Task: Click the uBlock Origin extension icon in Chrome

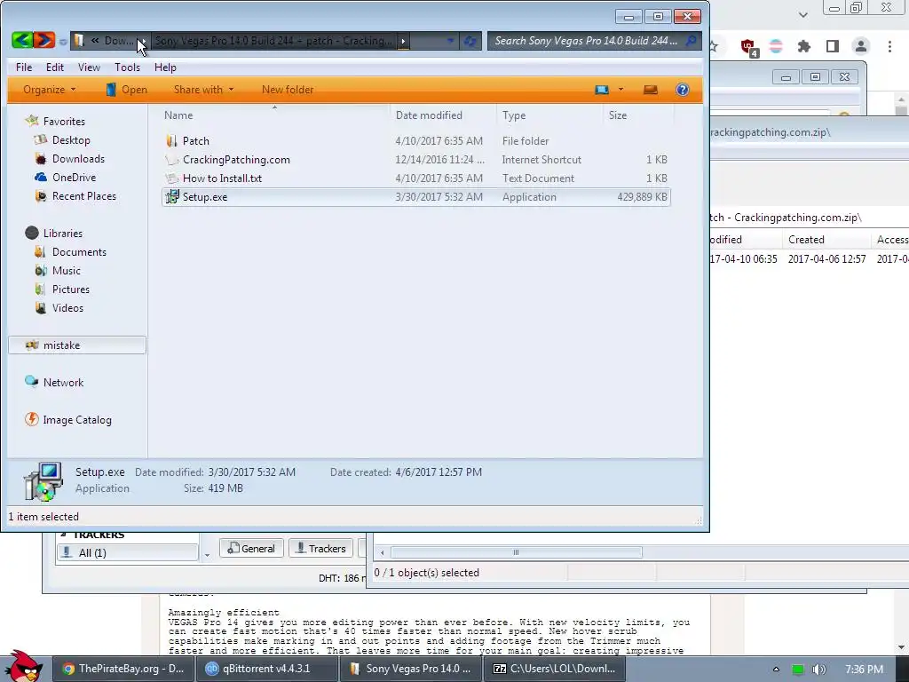Action: [748, 46]
